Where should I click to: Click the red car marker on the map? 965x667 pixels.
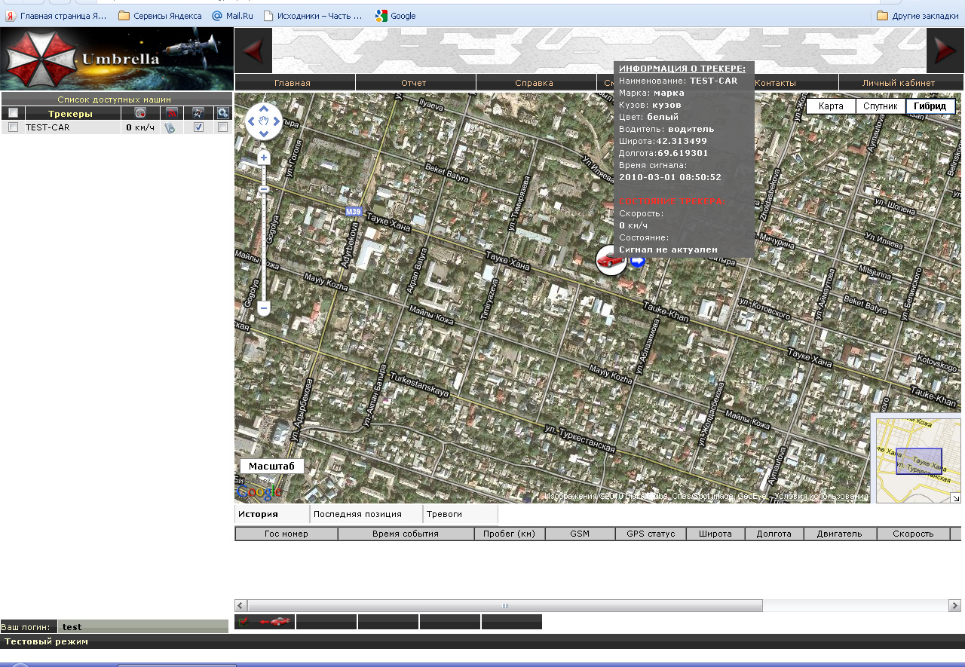[611, 260]
